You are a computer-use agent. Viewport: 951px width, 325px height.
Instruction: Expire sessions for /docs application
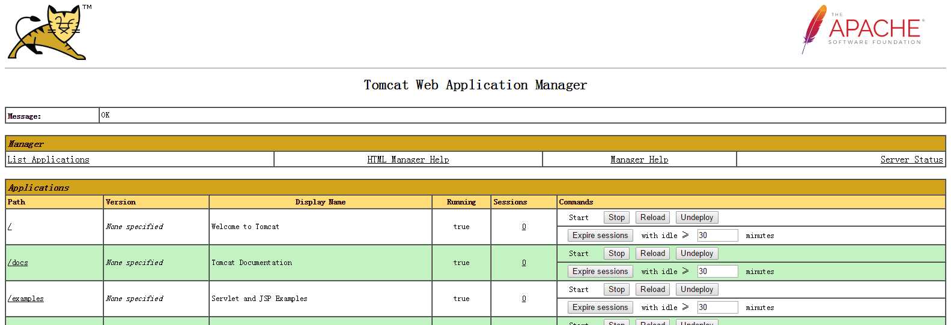600,272
